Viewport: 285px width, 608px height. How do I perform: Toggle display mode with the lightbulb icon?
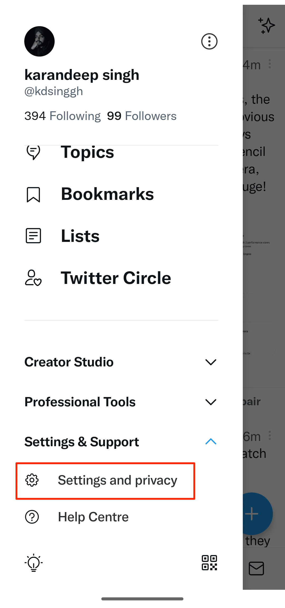coord(34,563)
